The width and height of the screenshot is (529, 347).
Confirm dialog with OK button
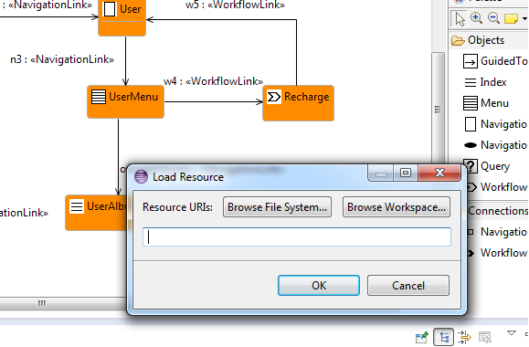(x=319, y=286)
